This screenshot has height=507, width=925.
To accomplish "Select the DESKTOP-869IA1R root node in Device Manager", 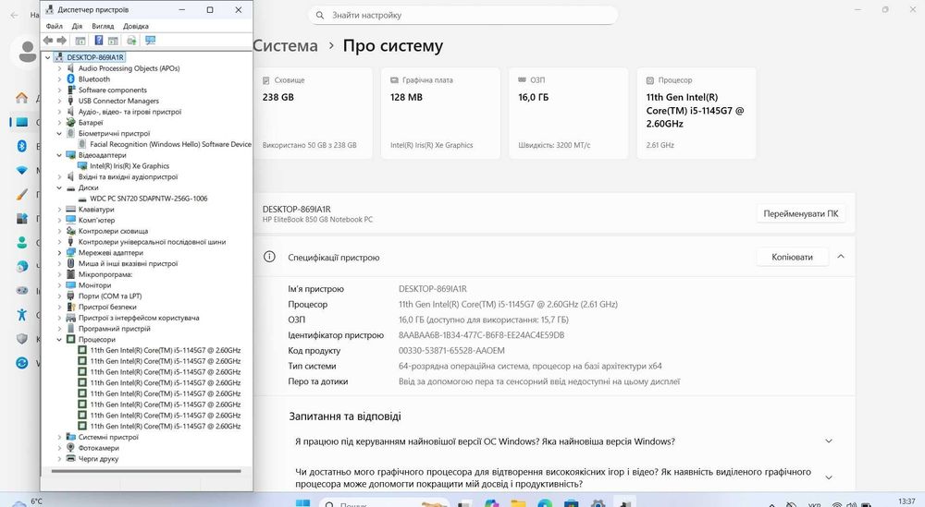I will tap(95, 57).
